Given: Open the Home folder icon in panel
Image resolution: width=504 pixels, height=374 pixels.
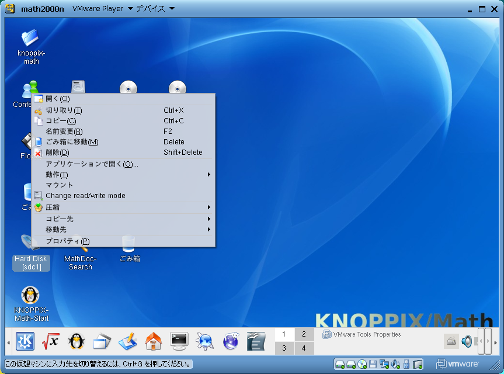Looking at the screenshot, I should 154,341.
